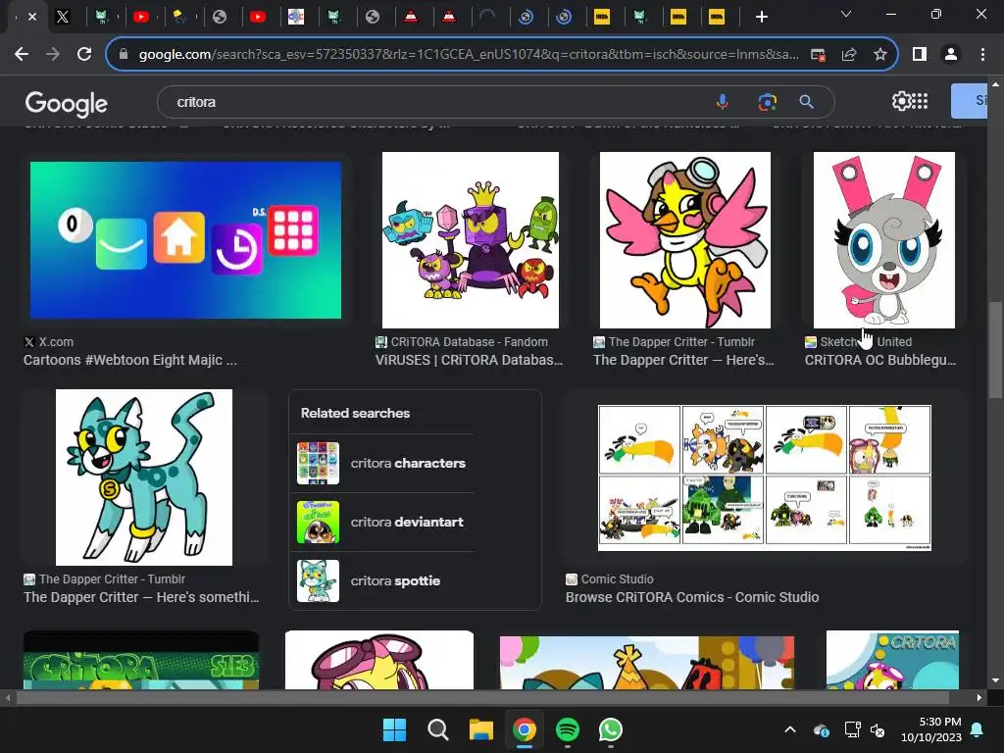Open CRiTORA Database - Fandom source

point(462,342)
